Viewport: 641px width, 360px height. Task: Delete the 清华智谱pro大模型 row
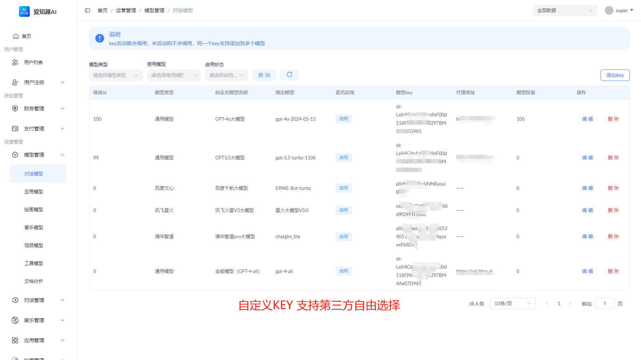coord(613,236)
